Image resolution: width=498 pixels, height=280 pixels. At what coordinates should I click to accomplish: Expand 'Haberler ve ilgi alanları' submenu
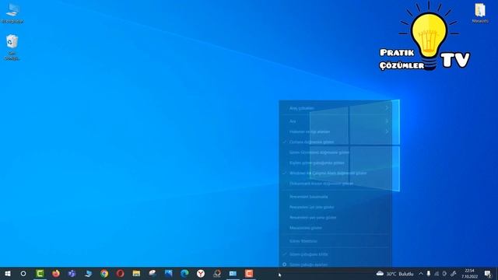coord(335,131)
